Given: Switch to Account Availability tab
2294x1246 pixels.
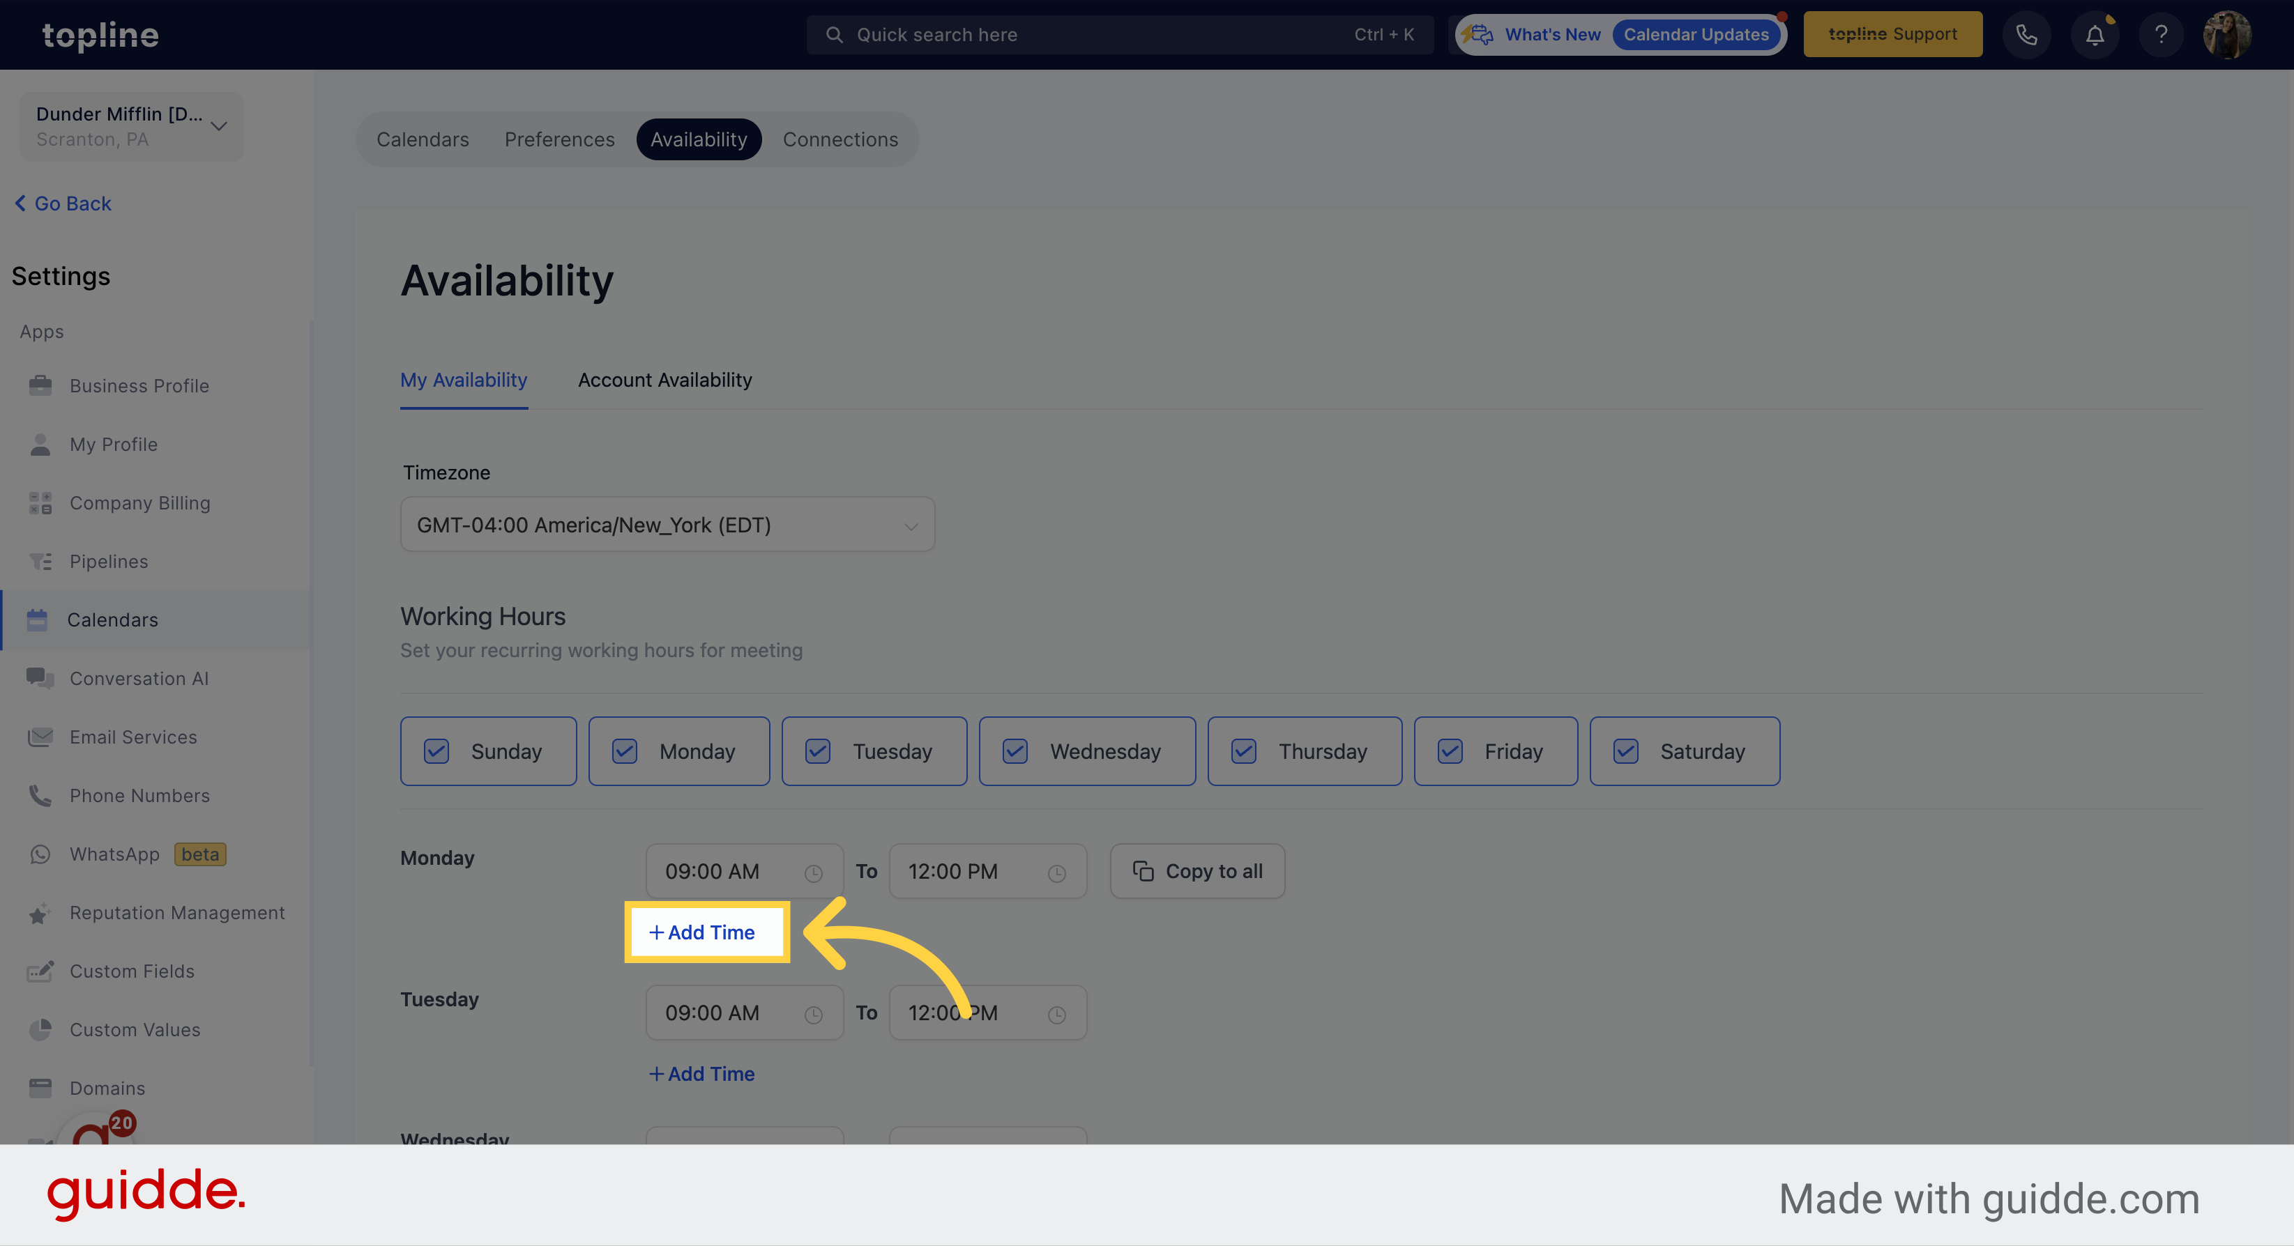Looking at the screenshot, I should point(664,379).
